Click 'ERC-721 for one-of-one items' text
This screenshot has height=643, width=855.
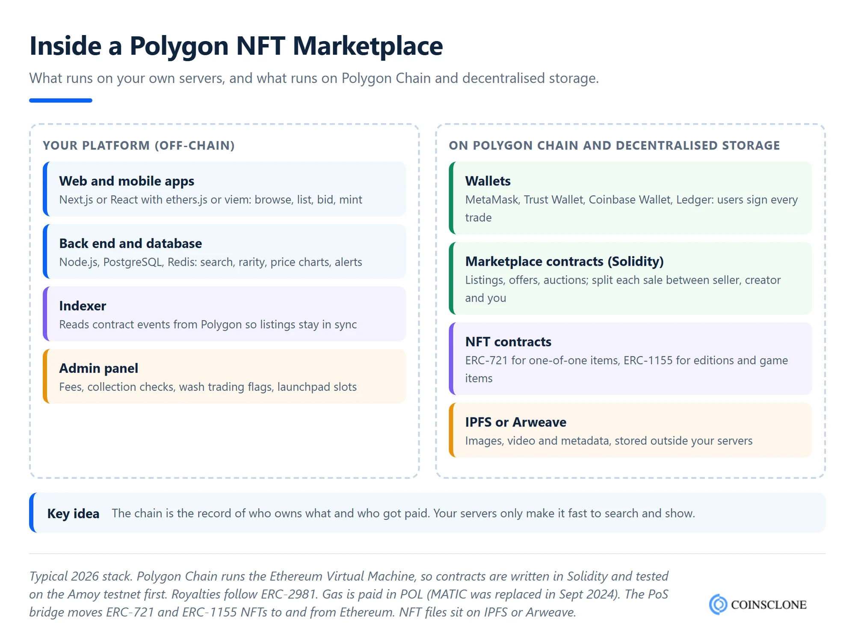(x=626, y=369)
